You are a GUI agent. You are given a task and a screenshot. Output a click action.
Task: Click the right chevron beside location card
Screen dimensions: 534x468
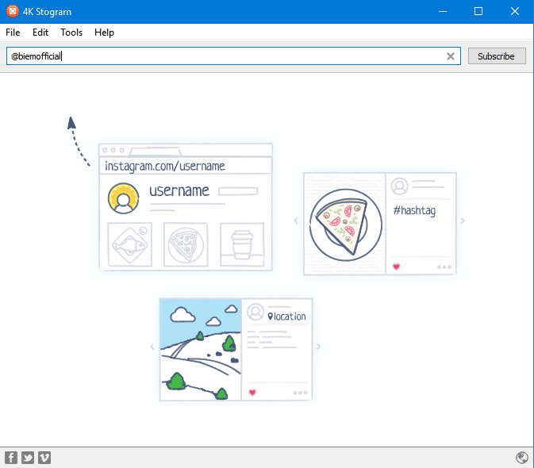tap(319, 347)
